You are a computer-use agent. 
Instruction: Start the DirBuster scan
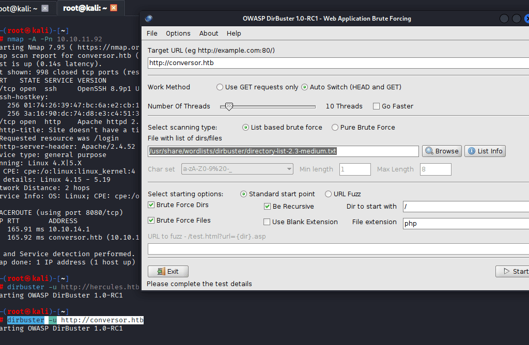point(512,271)
